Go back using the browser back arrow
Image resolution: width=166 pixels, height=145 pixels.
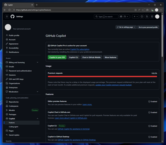pyautogui.click(x=5, y=10)
